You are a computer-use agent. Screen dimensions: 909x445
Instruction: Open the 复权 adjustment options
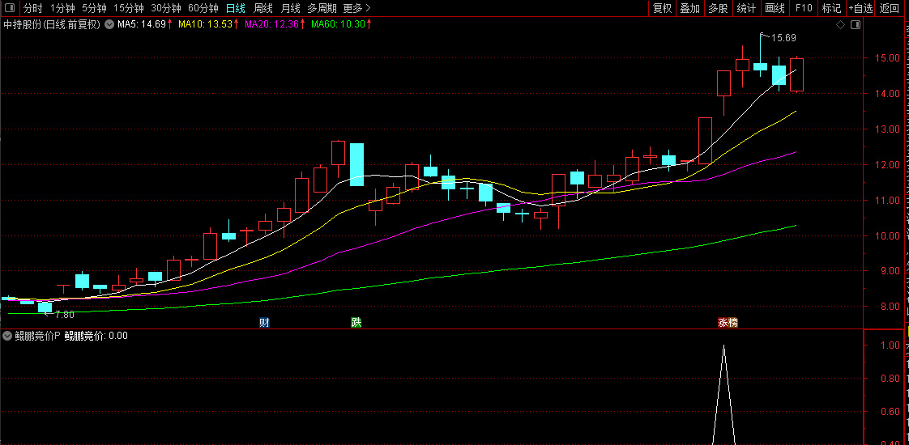(x=662, y=8)
